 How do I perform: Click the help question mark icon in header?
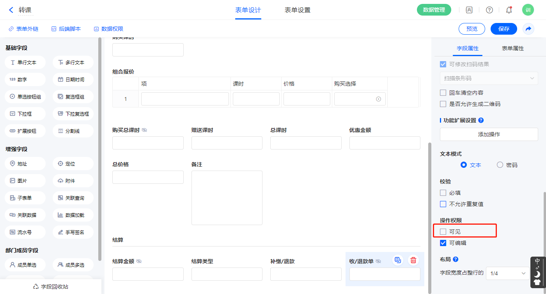[x=489, y=10]
